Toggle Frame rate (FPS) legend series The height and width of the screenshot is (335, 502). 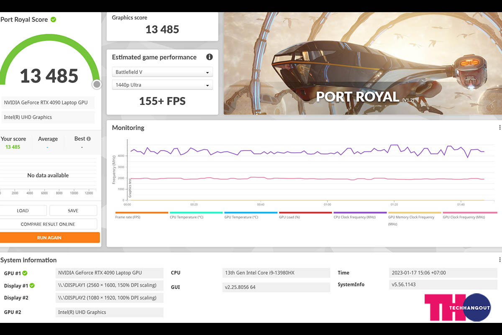142,215
